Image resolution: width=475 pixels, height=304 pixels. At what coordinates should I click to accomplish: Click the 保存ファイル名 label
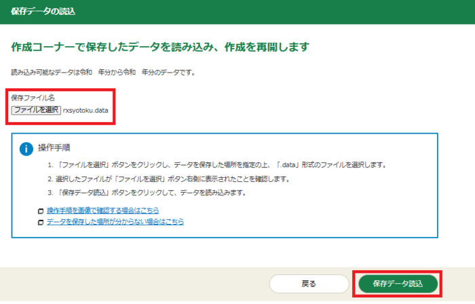tap(33, 98)
